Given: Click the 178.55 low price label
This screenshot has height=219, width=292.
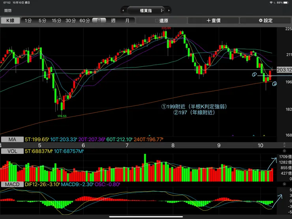Looking at the screenshot, I should pyautogui.click(x=62, y=116).
